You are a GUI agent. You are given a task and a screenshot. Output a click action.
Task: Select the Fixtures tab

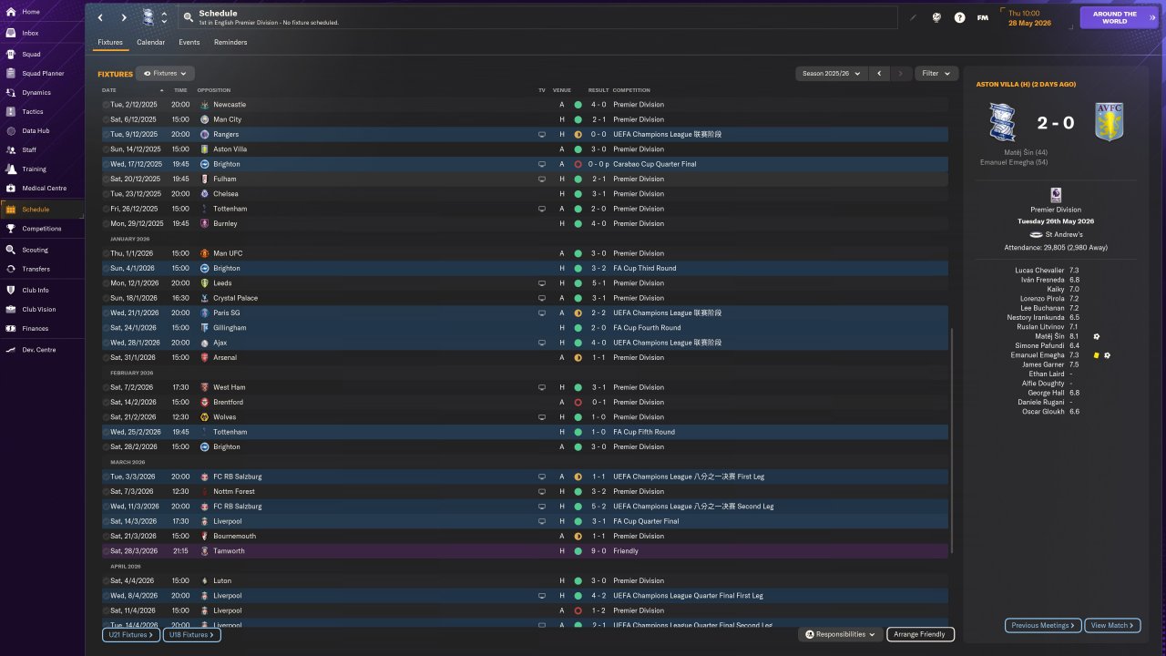[x=110, y=42]
